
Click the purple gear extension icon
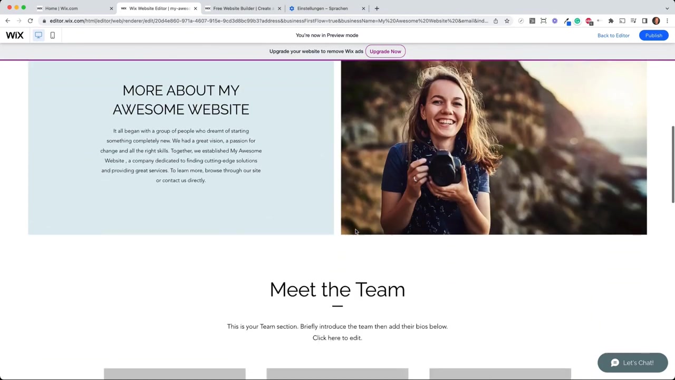click(x=555, y=21)
